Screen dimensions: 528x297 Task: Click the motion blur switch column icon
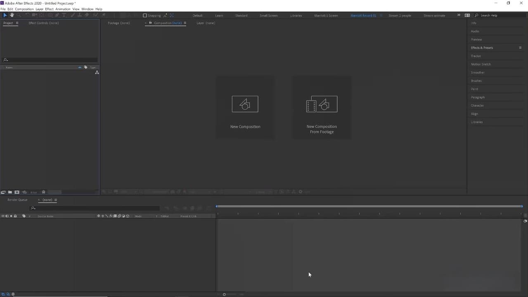coord(119,216)
